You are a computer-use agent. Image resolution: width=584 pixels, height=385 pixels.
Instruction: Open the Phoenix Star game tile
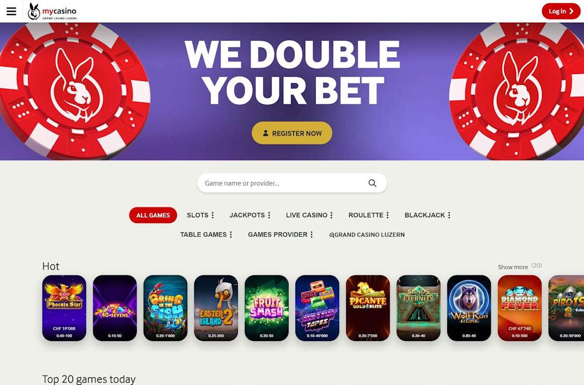point(64,308)
